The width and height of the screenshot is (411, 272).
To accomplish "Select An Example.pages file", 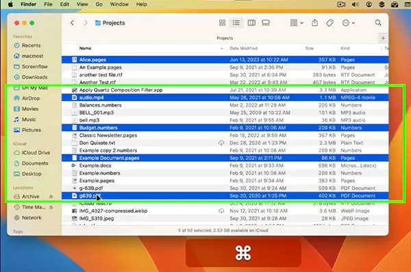I will click(225, 67).
